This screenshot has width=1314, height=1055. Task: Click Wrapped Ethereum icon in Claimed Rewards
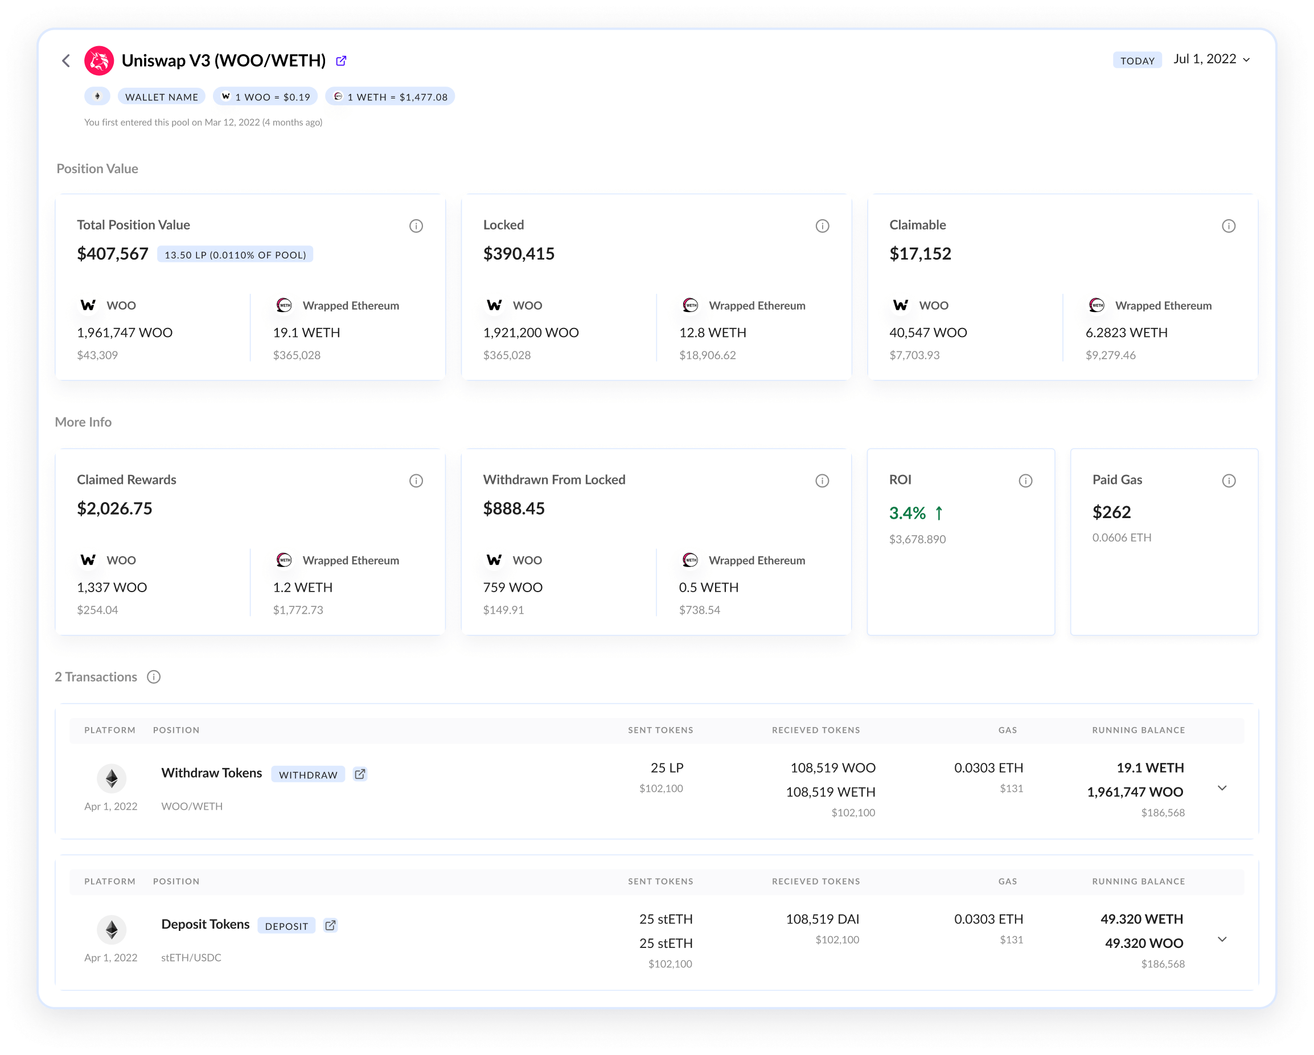coord(284,560)
